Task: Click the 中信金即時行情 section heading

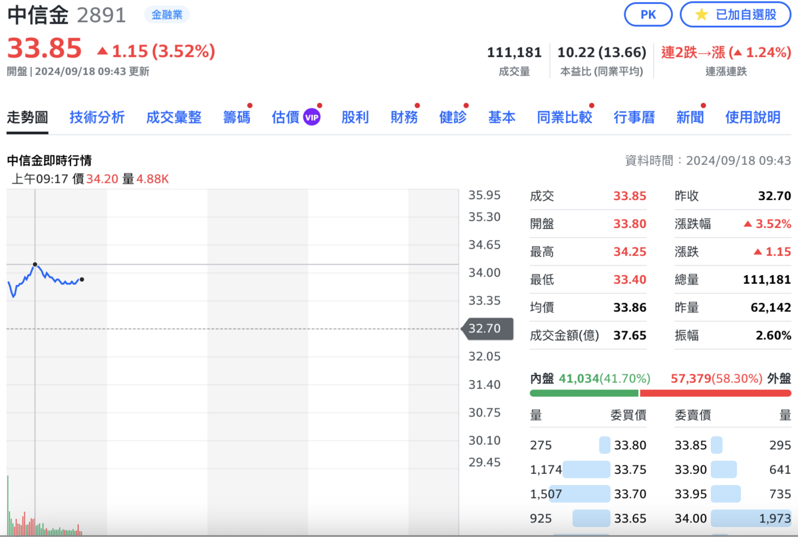Action: pos(49,160)
